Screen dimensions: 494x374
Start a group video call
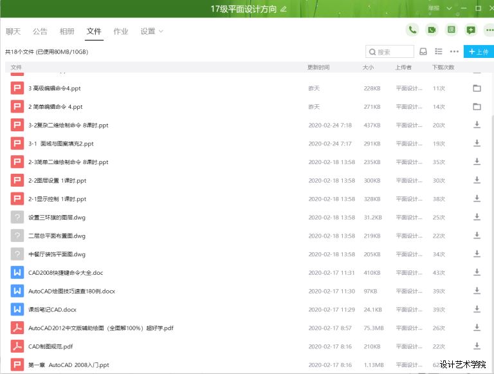(432, 30)
